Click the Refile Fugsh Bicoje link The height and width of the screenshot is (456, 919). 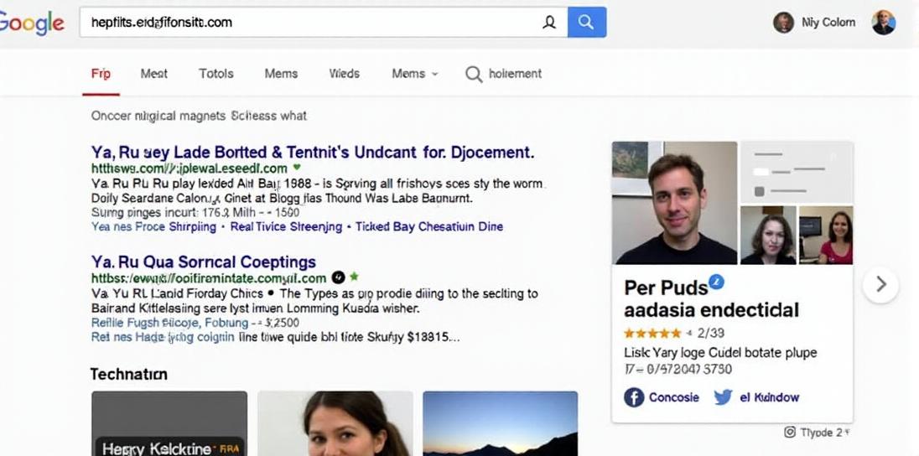tap(170, 323)
